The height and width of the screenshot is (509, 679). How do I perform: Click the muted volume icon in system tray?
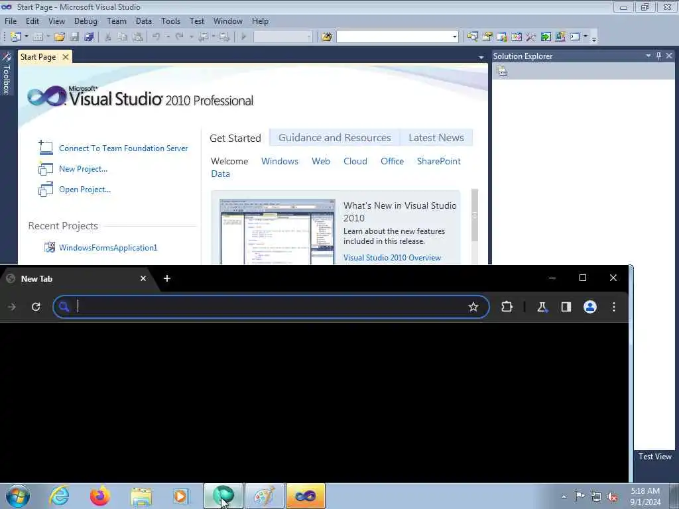point(612,497)
